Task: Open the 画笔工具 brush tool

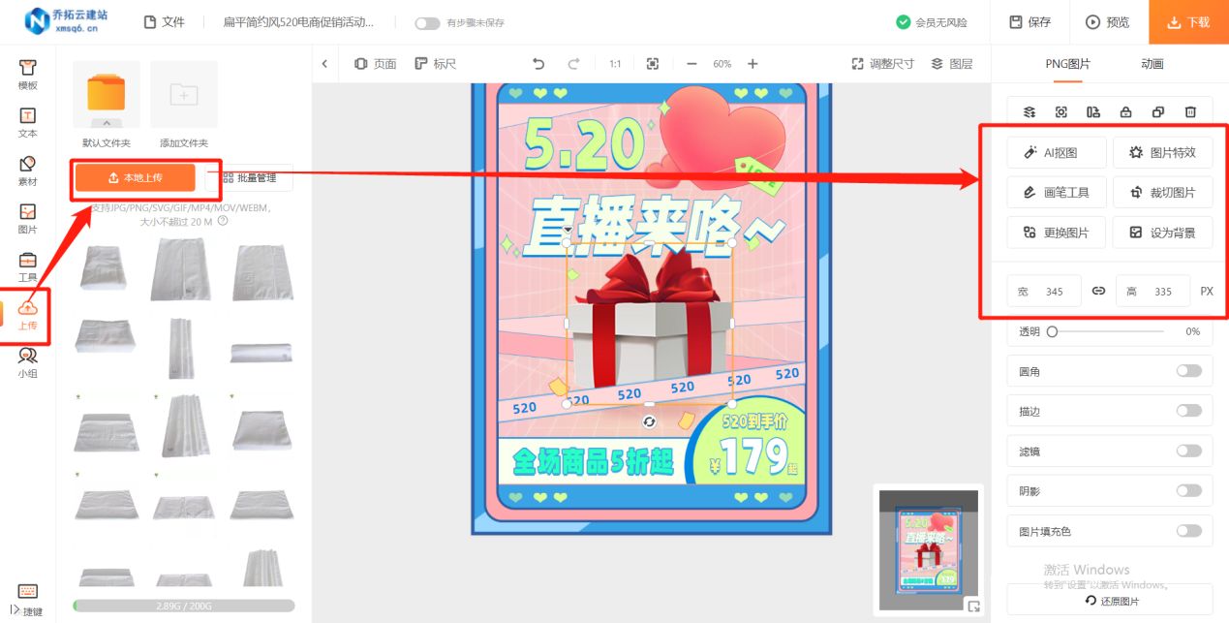Action: click(1056, 192)
